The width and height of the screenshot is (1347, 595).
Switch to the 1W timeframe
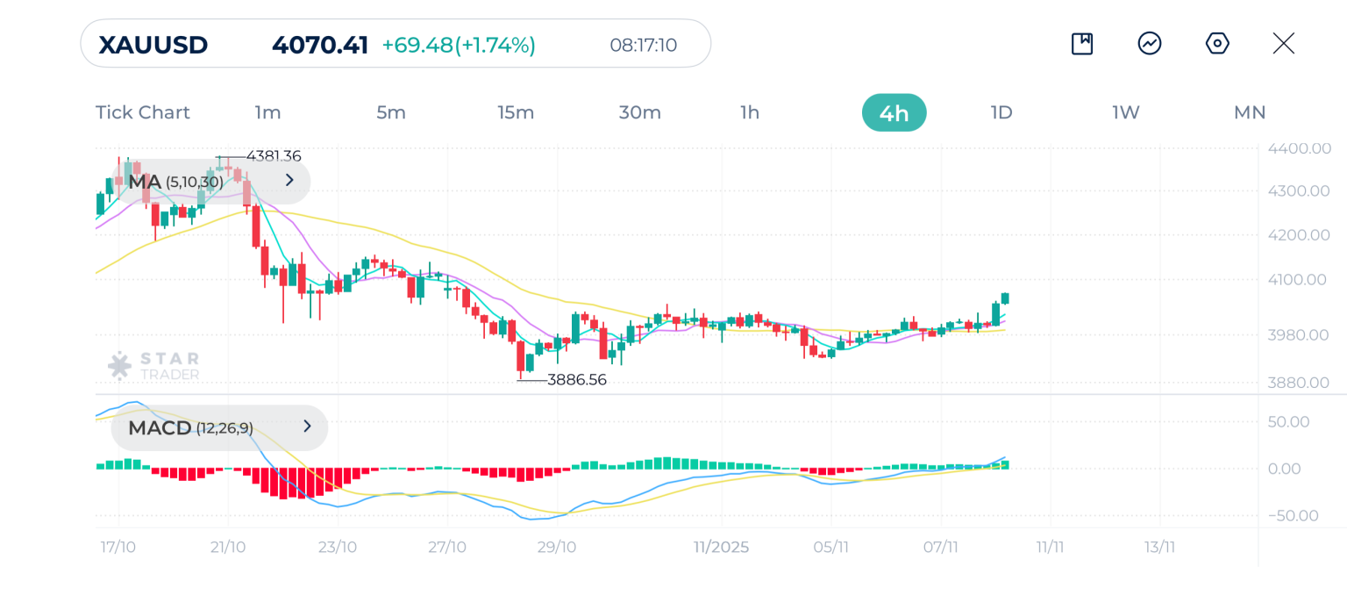point(1126,112)
